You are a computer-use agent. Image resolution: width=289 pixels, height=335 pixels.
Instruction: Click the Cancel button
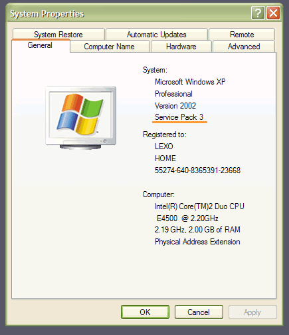click(199, 312)
